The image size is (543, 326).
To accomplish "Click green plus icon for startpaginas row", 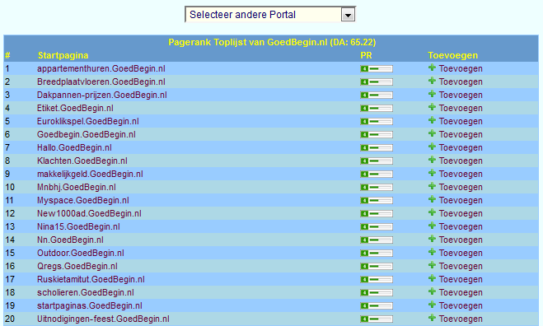I will pos(432,305).
